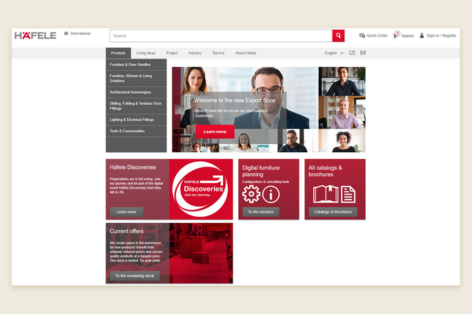Focus the Search input field
The width and height of the screenshot is (472, 314).
tap(221, 36)
